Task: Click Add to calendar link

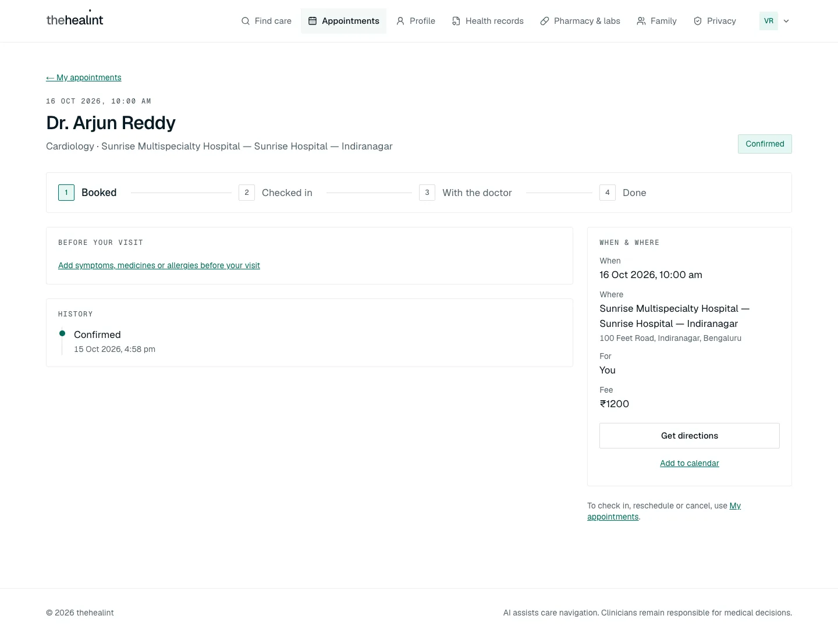Action: (x=690, y=463)
